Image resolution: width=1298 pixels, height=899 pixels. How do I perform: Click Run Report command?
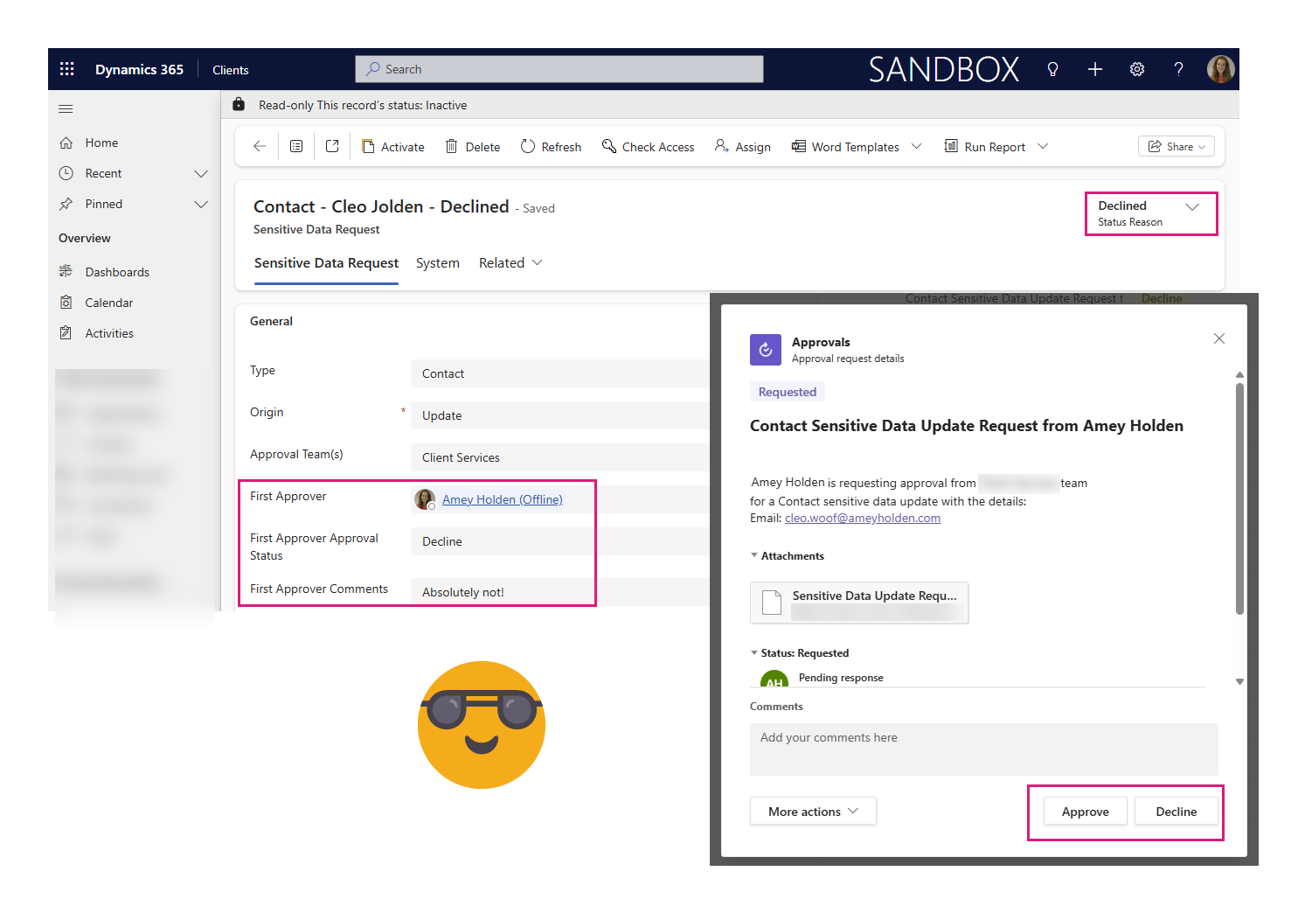(x=985, y=147)
